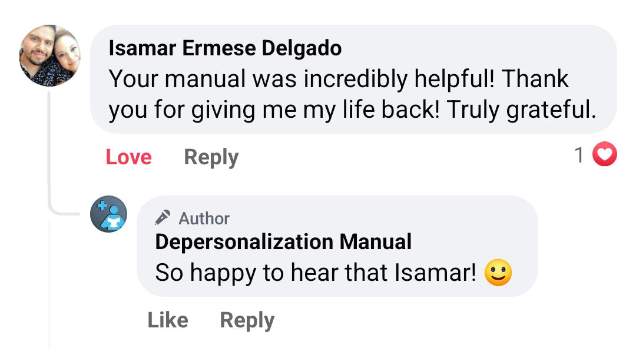Open Isamar Ermese Delgado's profile name

pyautogui.click(x=225, y=48)
